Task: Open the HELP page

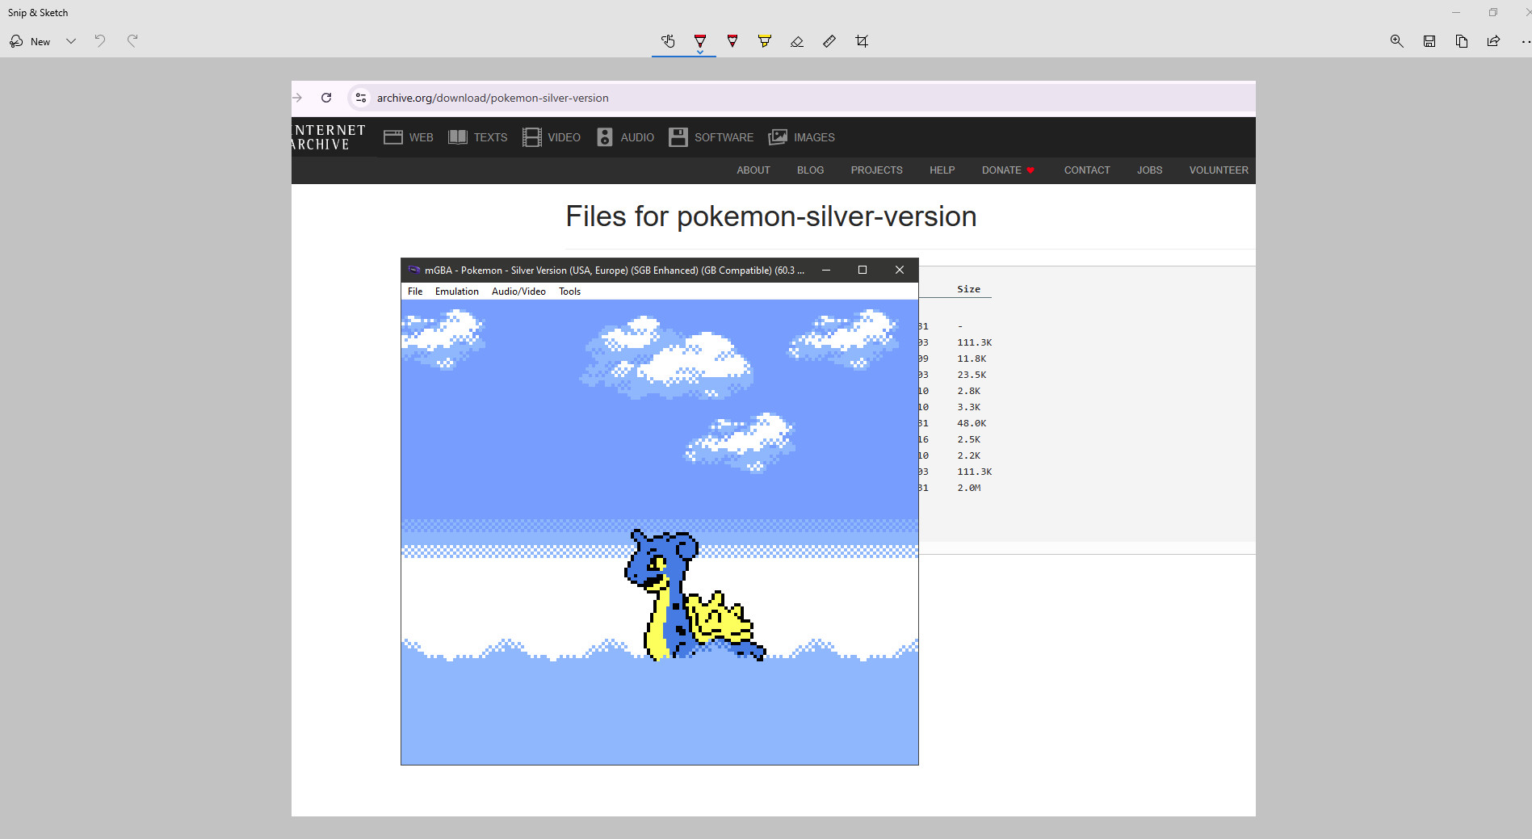Action: tap(942, 170)
